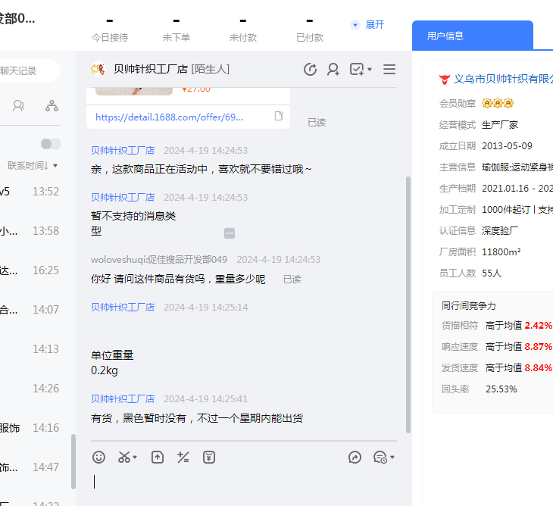Open the hamburger menu in chat header
This screenshot has width=553, height=506.
[389, 70]
